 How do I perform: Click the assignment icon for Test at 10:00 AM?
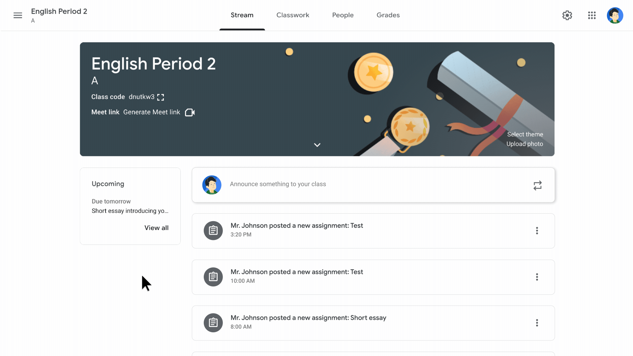tap(213, 277)
